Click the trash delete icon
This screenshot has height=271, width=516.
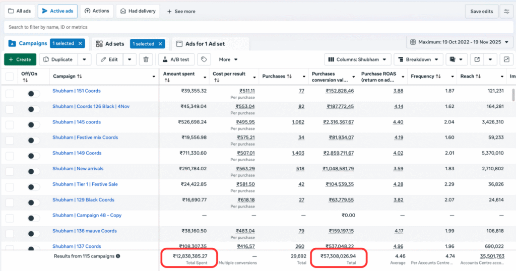coord(146,59)
